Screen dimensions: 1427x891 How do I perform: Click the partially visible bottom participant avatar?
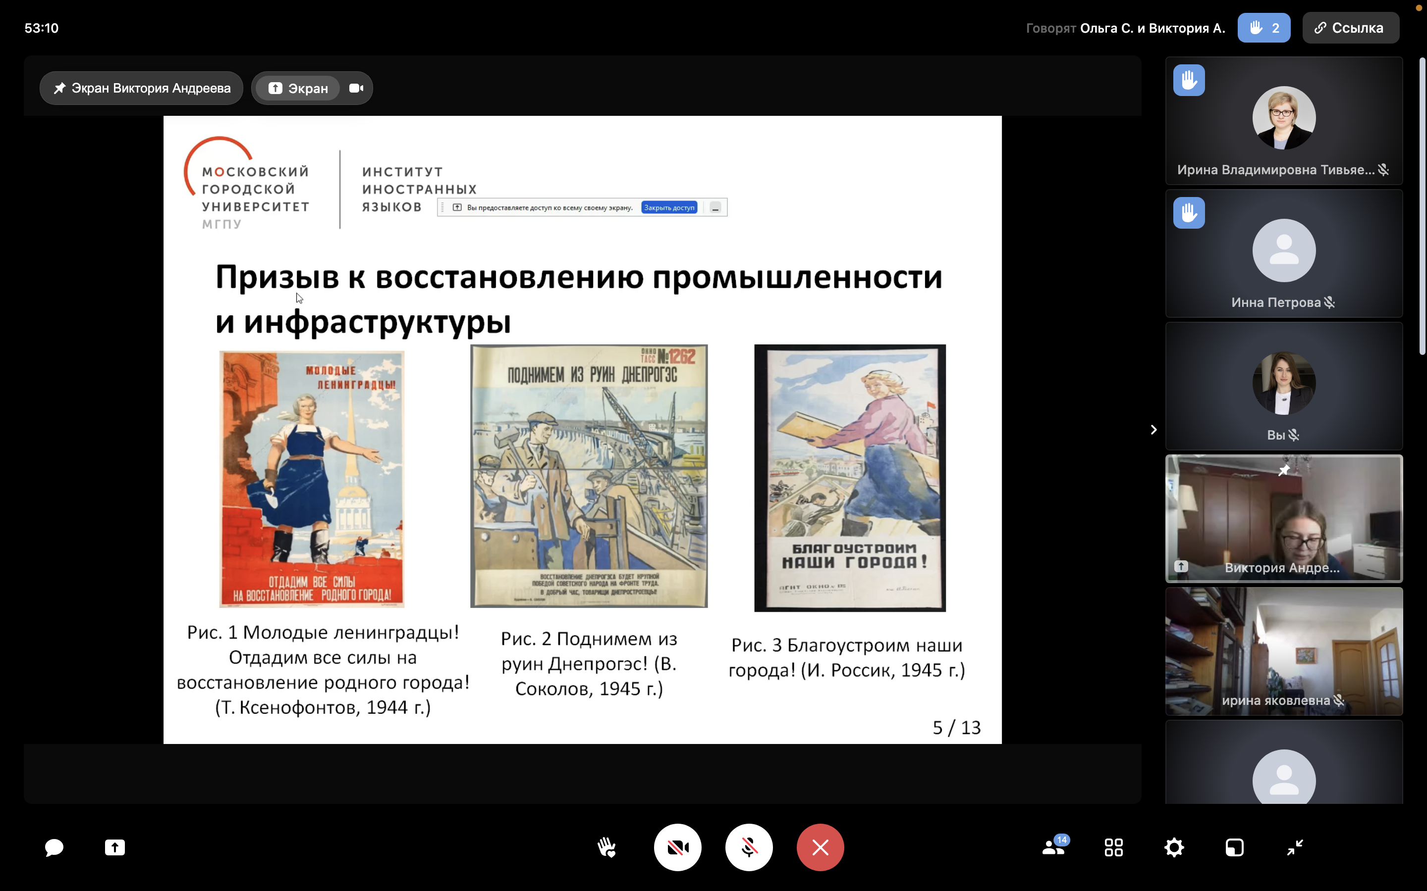(1284, 777)
